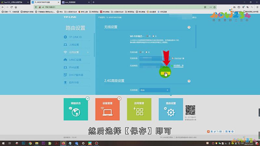
Task: Toggle the 开启无线广播 checkbox
Action: (x=173, y=58)
